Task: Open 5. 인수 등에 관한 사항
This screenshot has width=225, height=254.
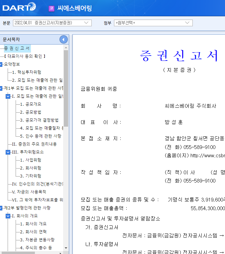Action: tap(41, 136)
